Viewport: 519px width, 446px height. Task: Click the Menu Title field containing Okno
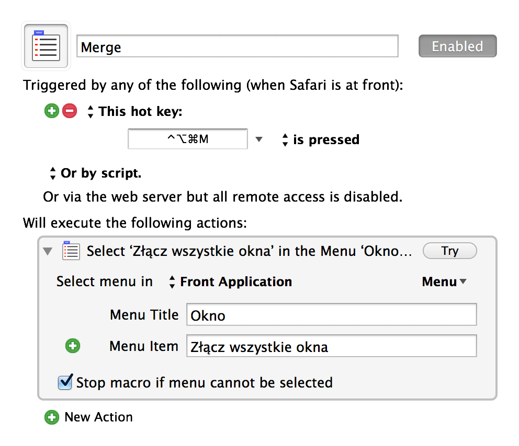coord(331,314)
